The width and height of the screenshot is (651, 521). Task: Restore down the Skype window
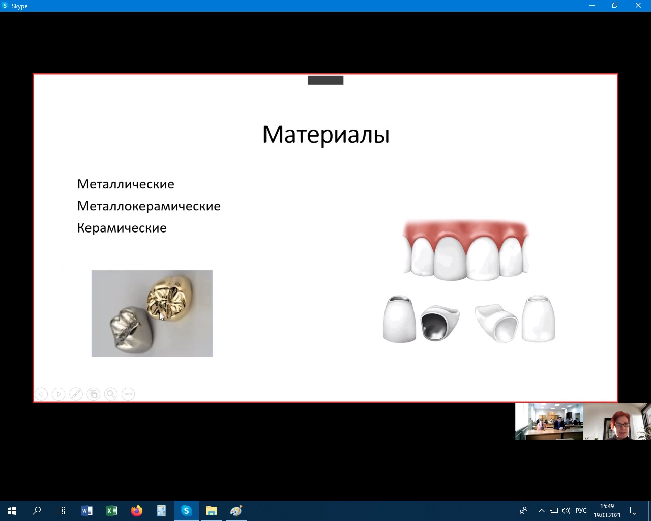pos(615,6)
